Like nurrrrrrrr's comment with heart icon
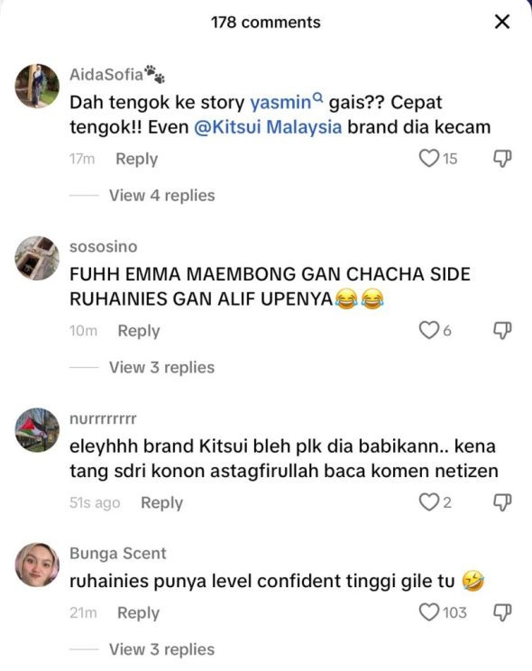 429,502
